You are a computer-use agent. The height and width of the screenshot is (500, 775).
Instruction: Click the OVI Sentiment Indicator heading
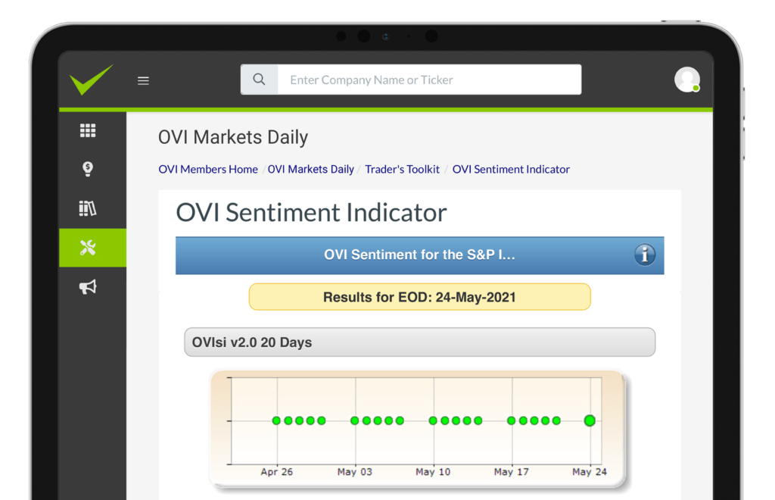(x=311, y=213)
